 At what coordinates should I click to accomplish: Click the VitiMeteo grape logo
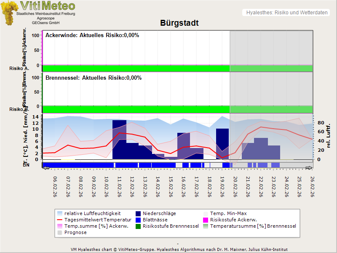click(8, 13)
